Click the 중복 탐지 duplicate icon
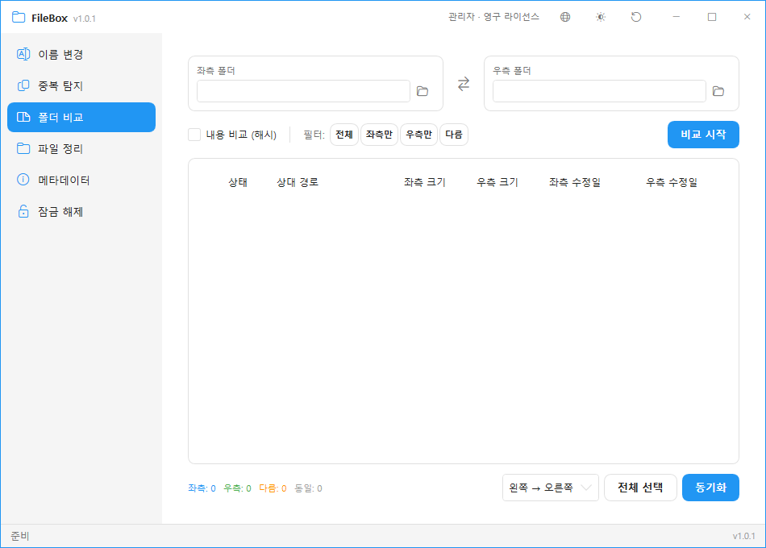Viewport: 766px width, 548px height. coord(23,85)
